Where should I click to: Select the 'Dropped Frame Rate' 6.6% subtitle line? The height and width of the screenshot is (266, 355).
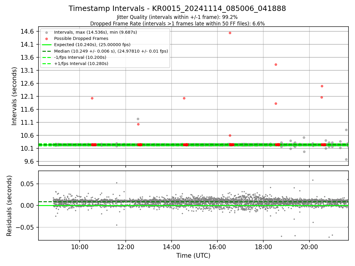point(177,24)
